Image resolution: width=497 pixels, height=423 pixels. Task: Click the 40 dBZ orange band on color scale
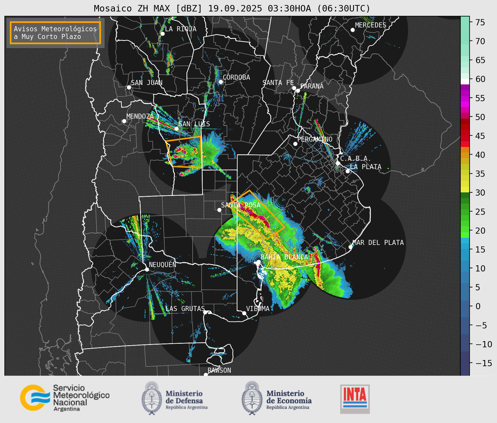pyautogui.click(x=465, y=155)
